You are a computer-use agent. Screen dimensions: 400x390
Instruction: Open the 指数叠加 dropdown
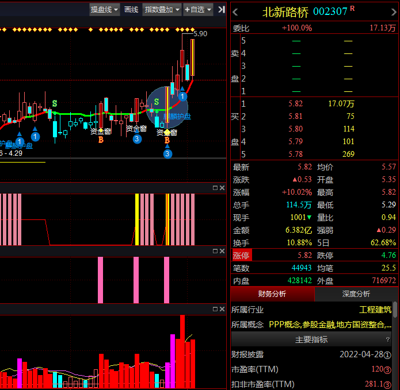click(x=162, y=10)
